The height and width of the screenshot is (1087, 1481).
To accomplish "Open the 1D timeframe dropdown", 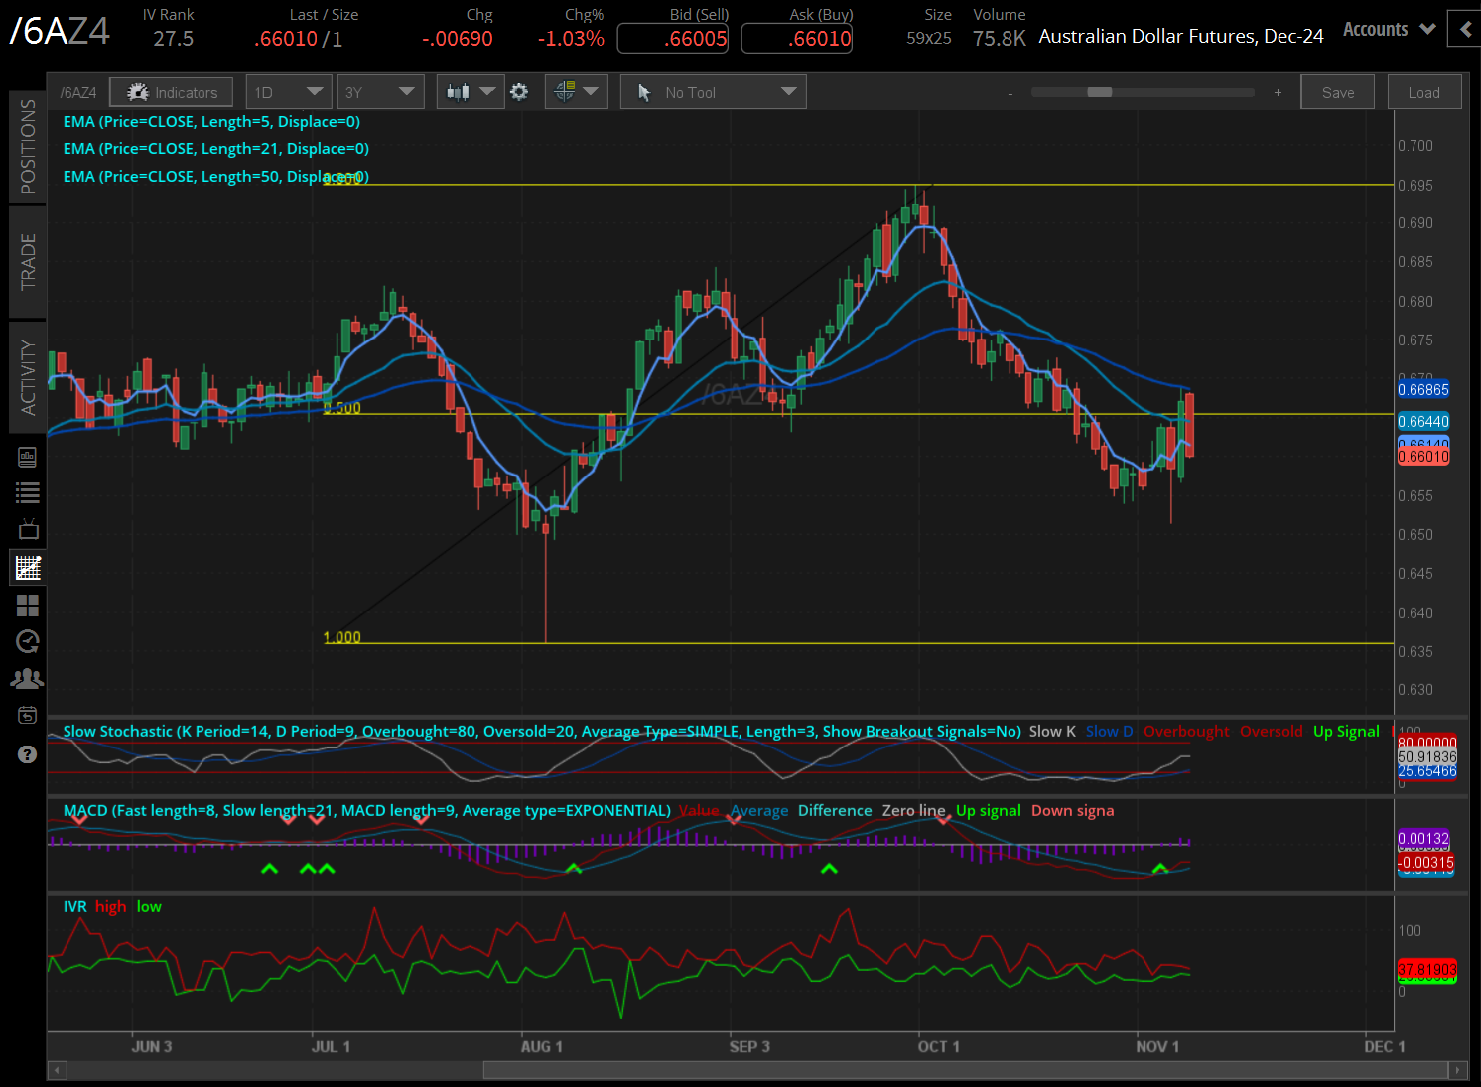I will click(288, 91).
